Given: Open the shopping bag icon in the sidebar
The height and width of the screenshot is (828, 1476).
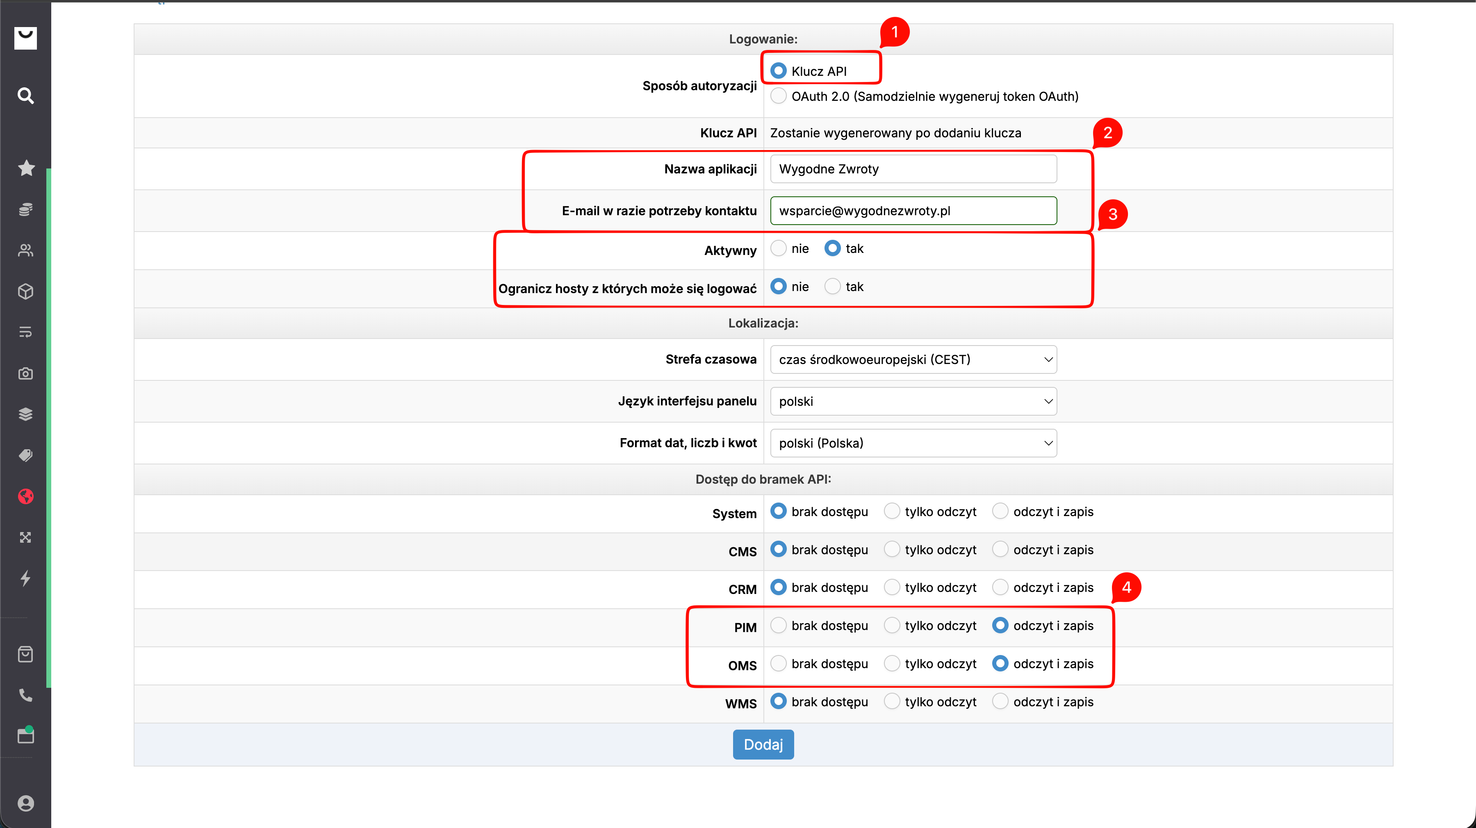Looking at the screenshot, I should tap(25, 654).
